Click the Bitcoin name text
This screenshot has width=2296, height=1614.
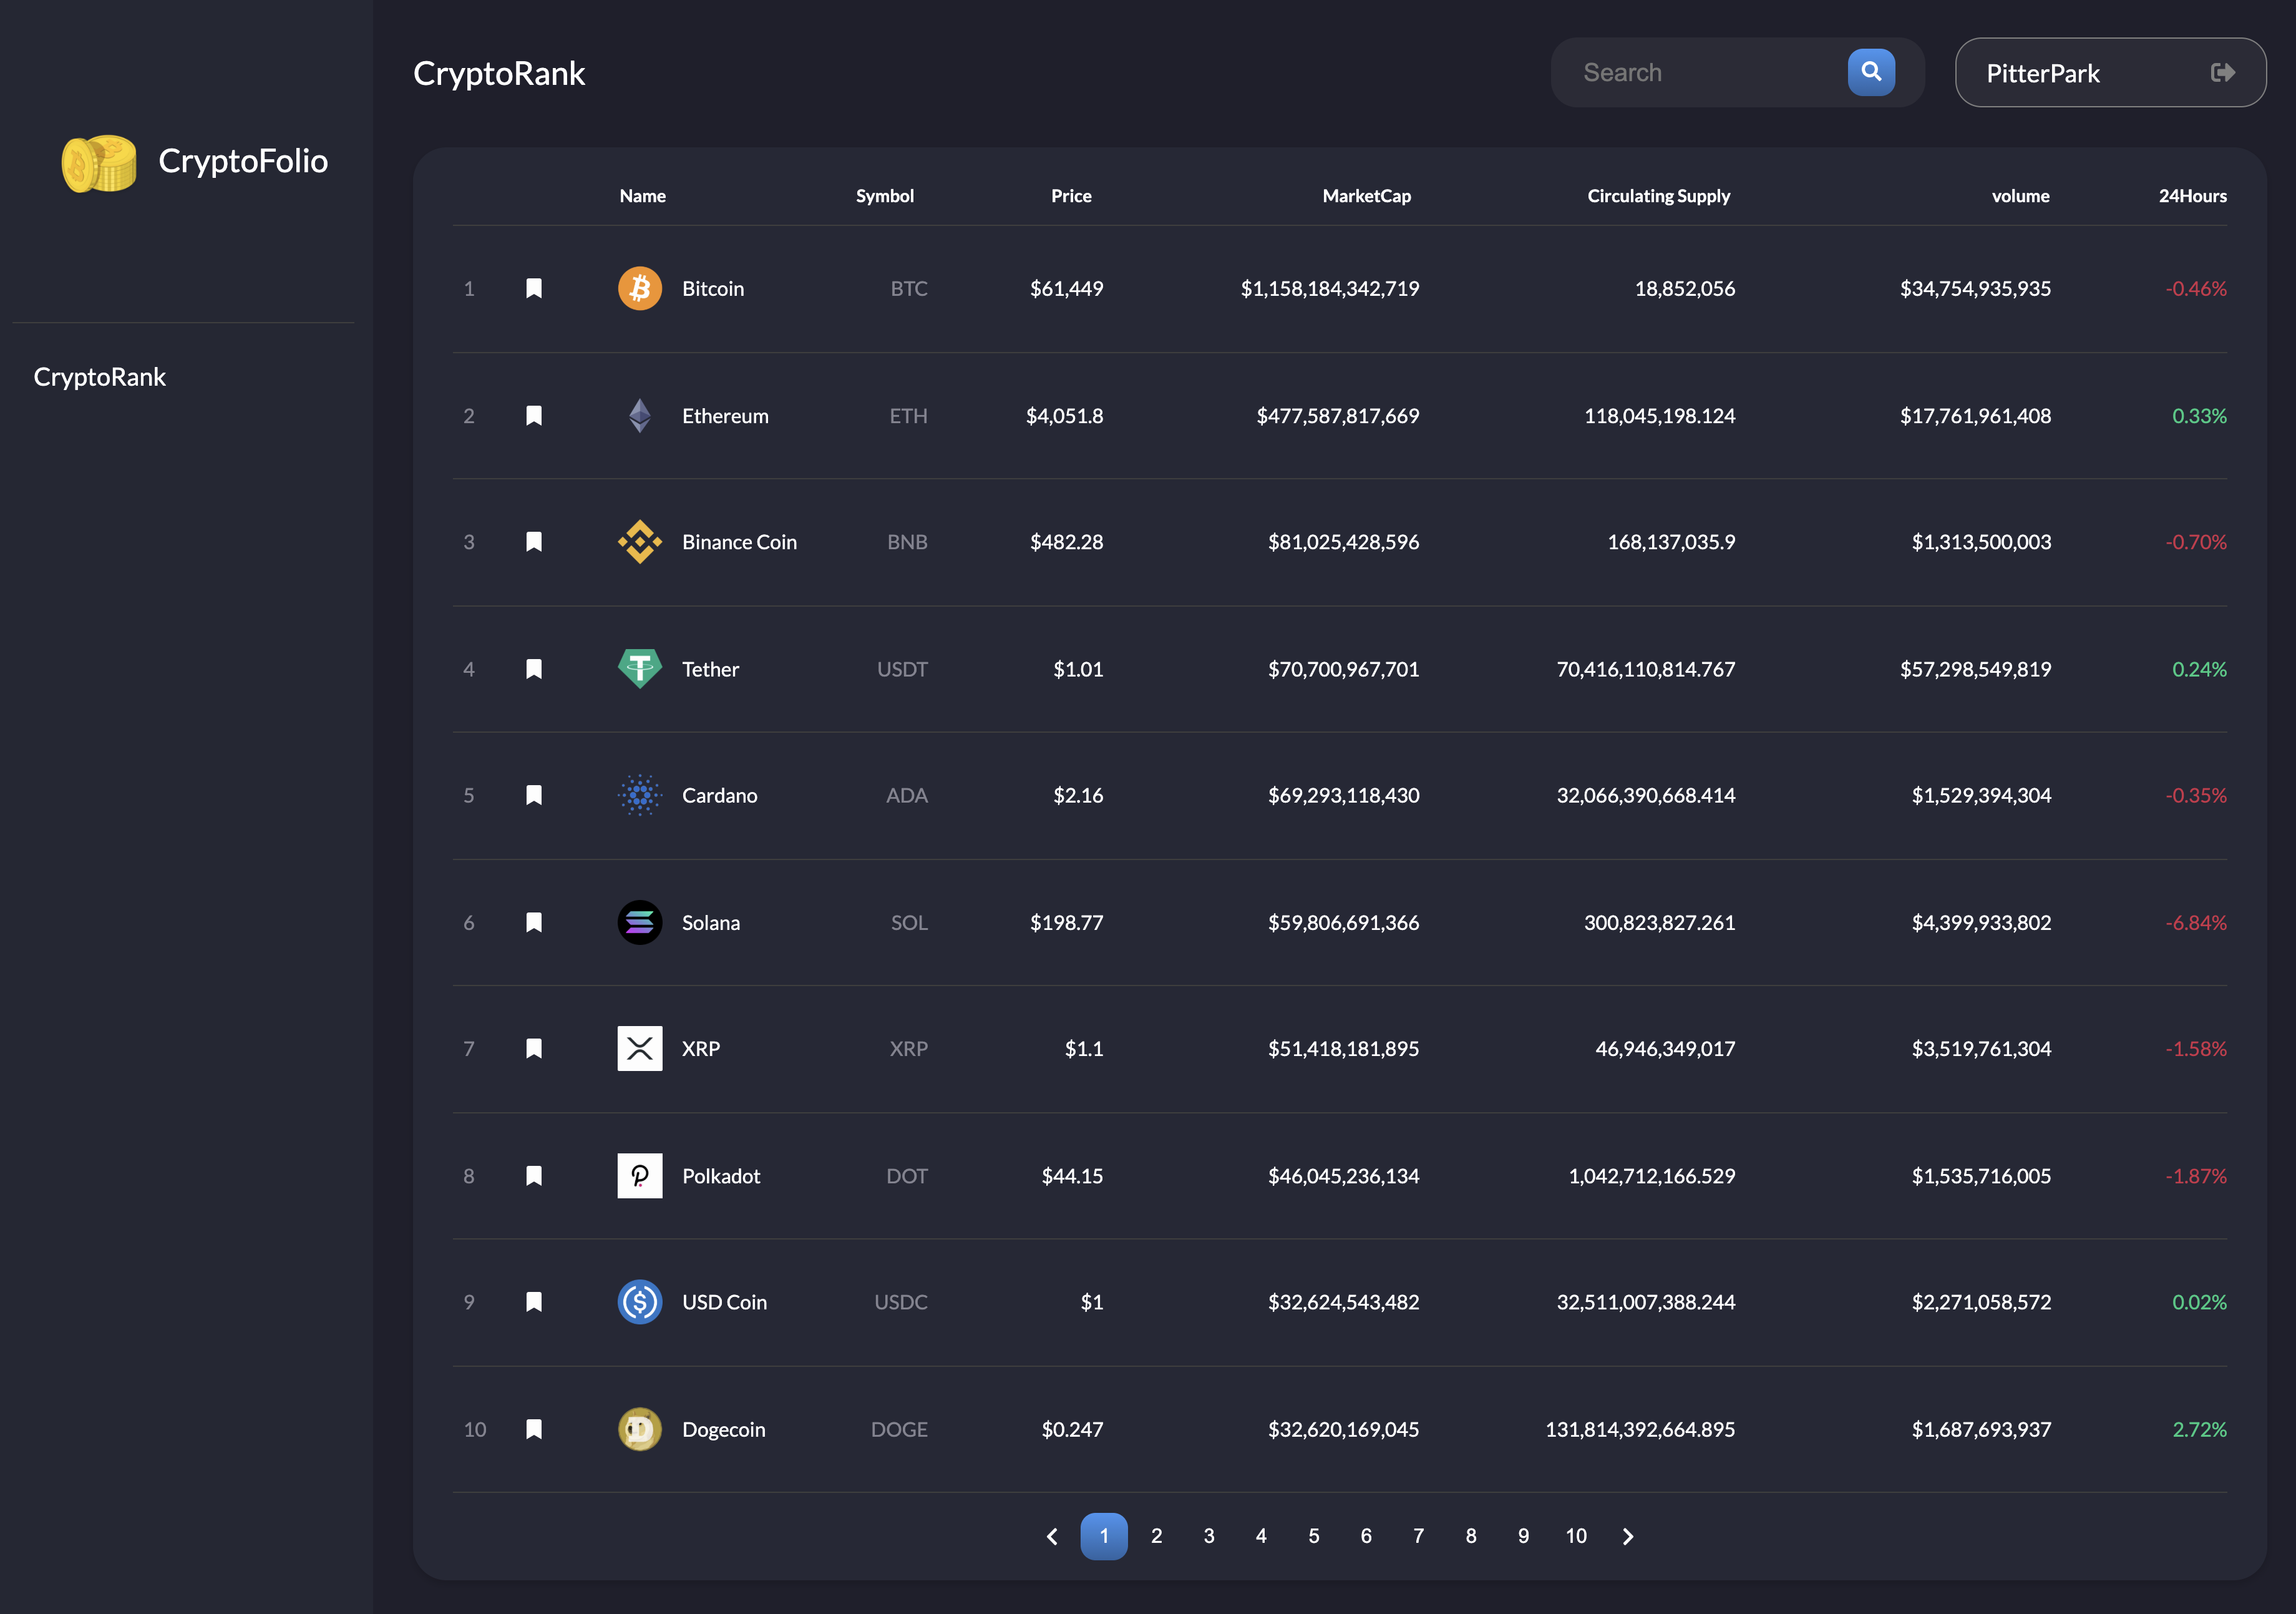click(x=713, y=288)
